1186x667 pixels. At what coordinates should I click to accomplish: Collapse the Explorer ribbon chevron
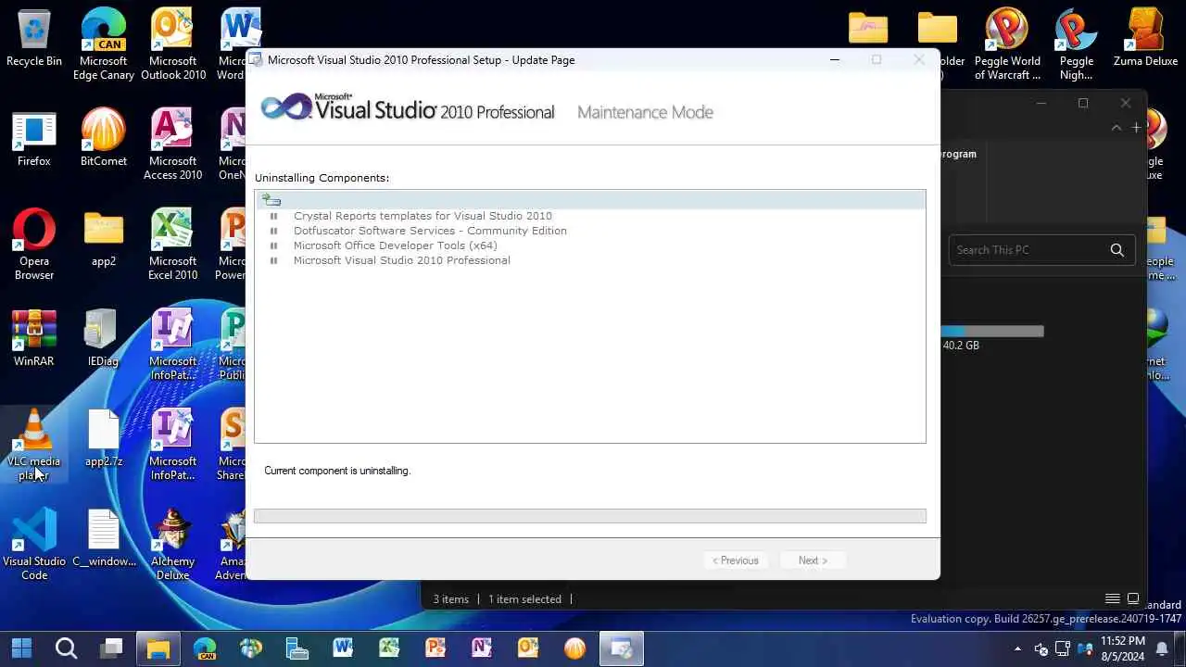(1117, 128)
